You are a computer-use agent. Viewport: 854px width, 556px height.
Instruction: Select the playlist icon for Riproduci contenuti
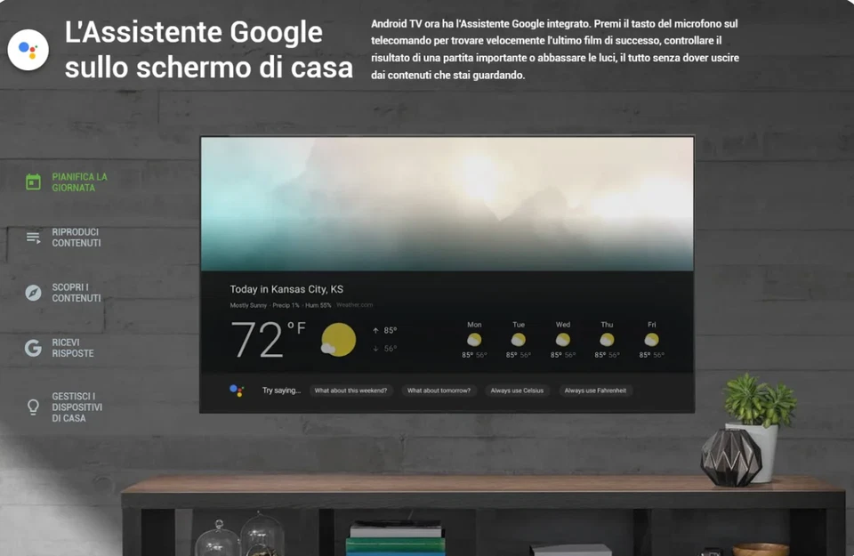tap(33, 238)
